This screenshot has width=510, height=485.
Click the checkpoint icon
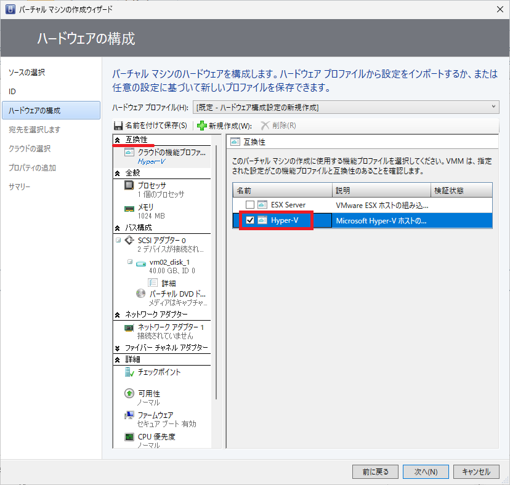[x=129, y=372]
